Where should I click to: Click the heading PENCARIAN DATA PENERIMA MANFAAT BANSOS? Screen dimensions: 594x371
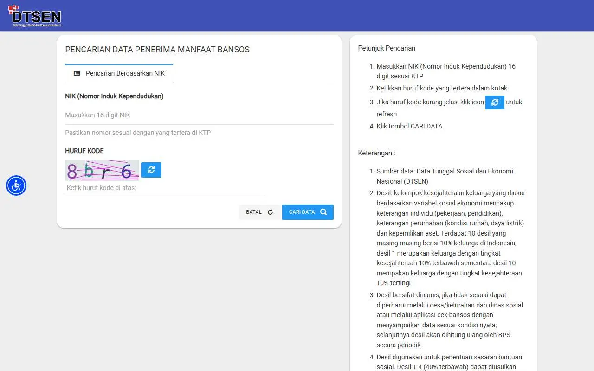click(x=157, y=50)
